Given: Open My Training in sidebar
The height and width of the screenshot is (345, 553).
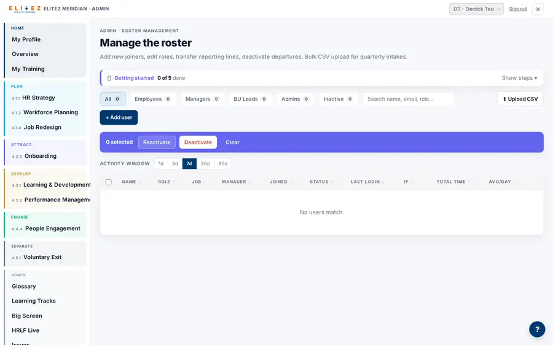Looking at the screenshot, I should point(28,69).
